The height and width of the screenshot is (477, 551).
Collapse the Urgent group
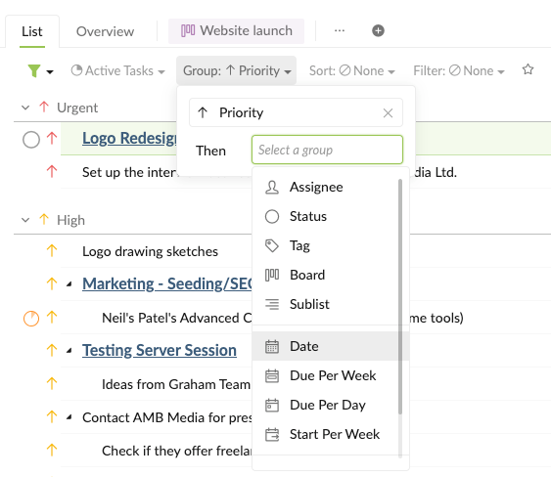click(x=25, y=108)
